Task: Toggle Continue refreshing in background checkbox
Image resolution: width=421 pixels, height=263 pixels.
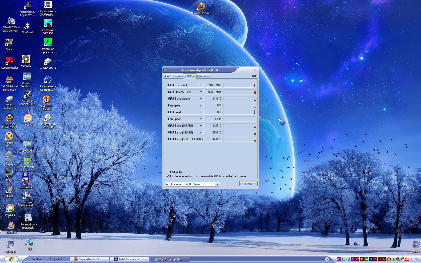Action: 168,176
